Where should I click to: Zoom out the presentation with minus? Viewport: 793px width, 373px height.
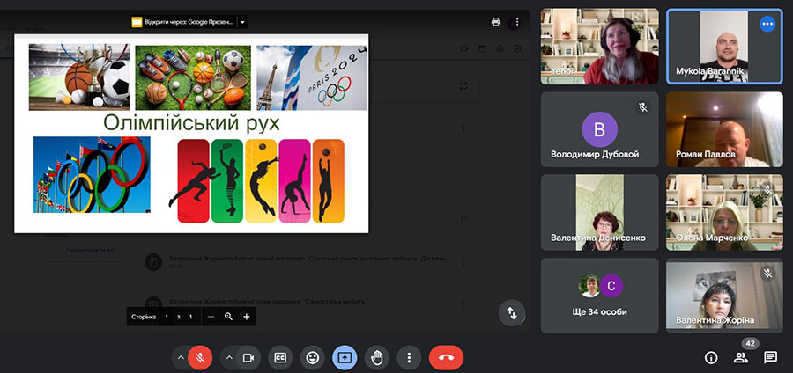coord(211,317)
